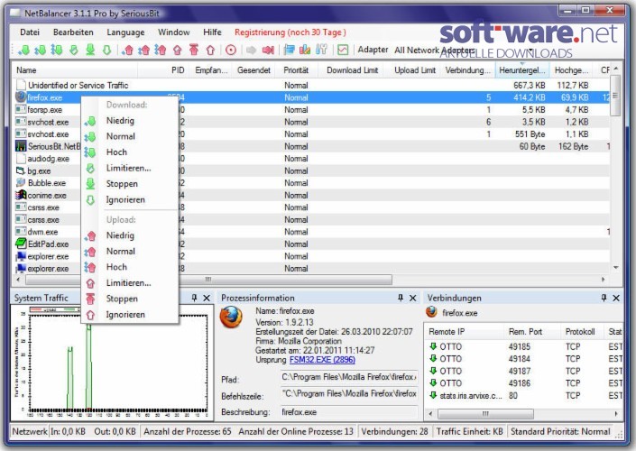Close the System Traffic panel

[207, 298]
